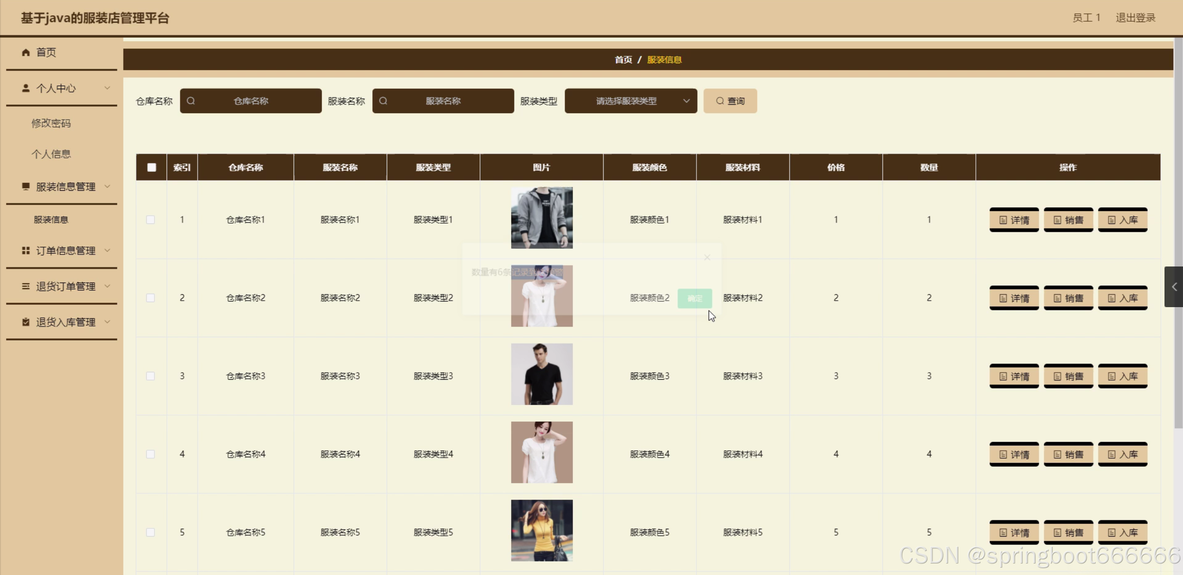
Task: Click the list icon beside 退货订单管理
Action: pos(26,286)
